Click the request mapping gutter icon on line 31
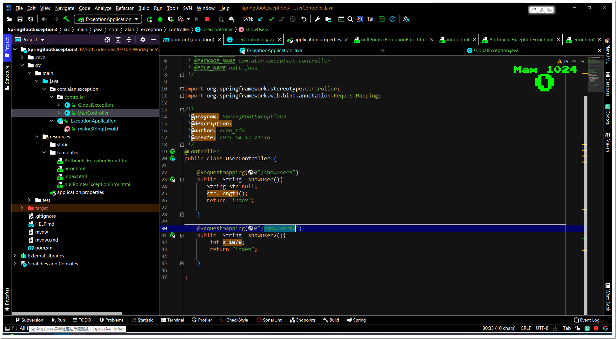Screen dimensions: 616x339 coord(172,235)
